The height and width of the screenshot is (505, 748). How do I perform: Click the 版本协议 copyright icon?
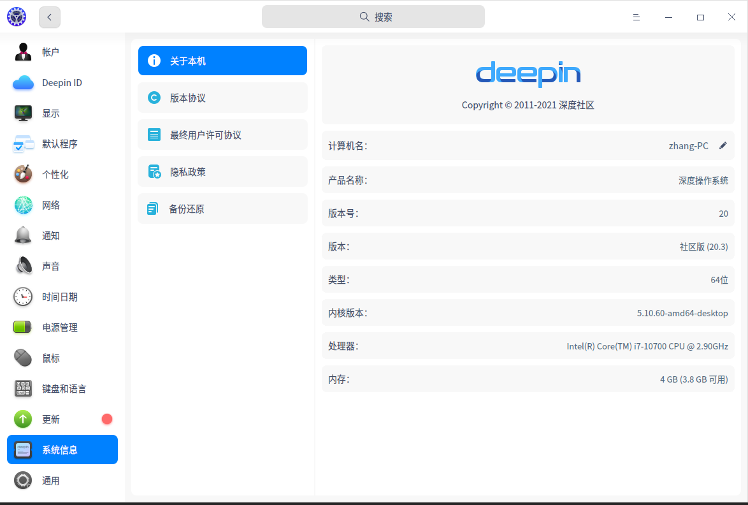tap(154, 98)
